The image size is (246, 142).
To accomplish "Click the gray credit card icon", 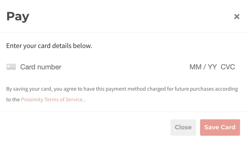I will point(11,67).
